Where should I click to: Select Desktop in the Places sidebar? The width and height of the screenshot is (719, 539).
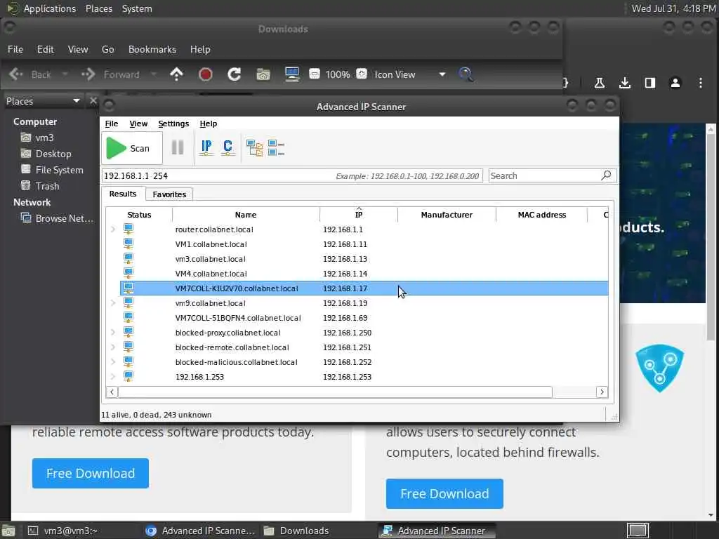53,154
